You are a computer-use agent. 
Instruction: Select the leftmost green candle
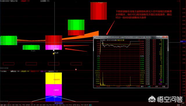pyautogui.click(x=8, y=41)
